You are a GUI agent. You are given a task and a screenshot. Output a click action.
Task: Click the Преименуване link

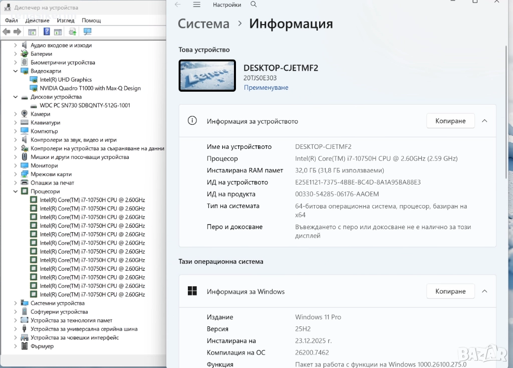[x=266, y=87]
